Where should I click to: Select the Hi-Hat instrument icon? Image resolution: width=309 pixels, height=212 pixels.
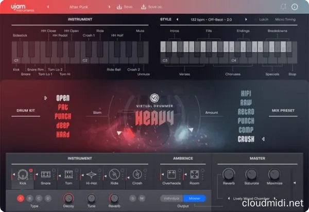tap(91, 175)
